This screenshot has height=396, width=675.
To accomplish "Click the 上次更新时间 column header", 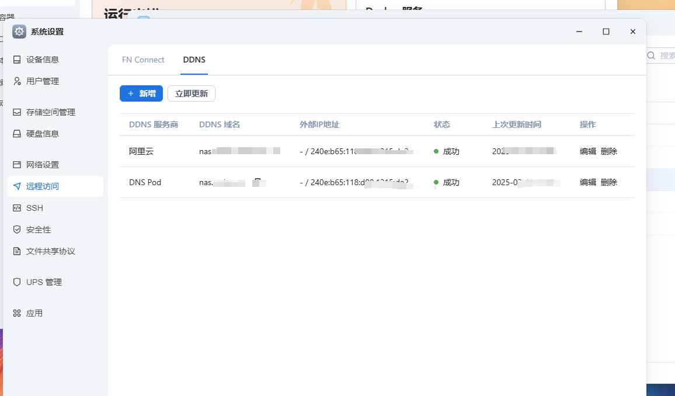I will [517, 124].
